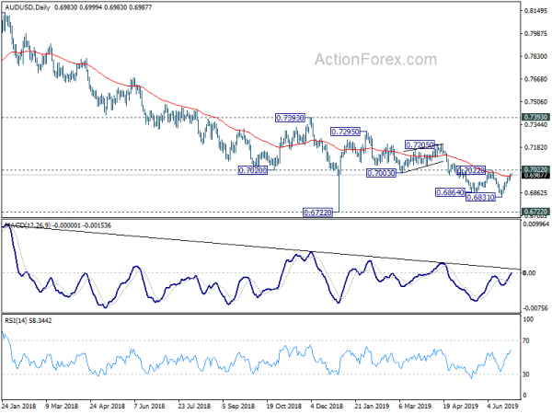Select the 70 level on RSI axis

526,340
